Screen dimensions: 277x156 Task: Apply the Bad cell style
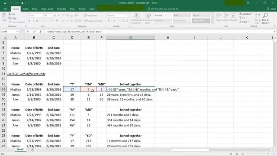point(182,16)
